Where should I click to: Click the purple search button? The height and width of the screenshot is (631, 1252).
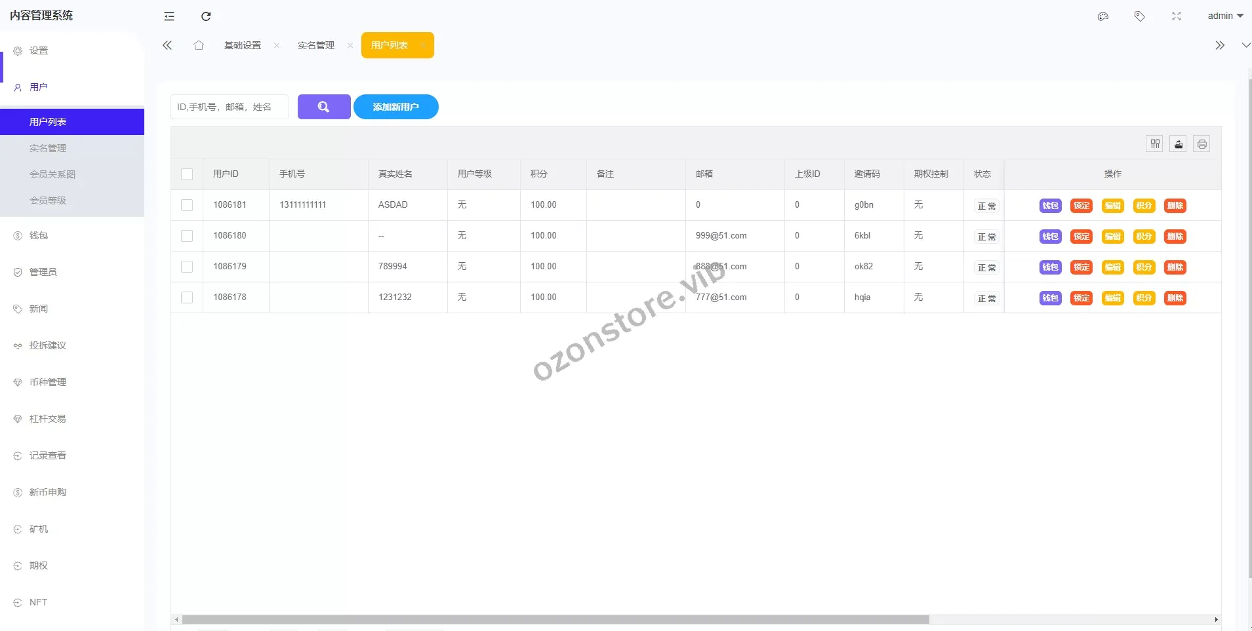[x=324, y=107]
